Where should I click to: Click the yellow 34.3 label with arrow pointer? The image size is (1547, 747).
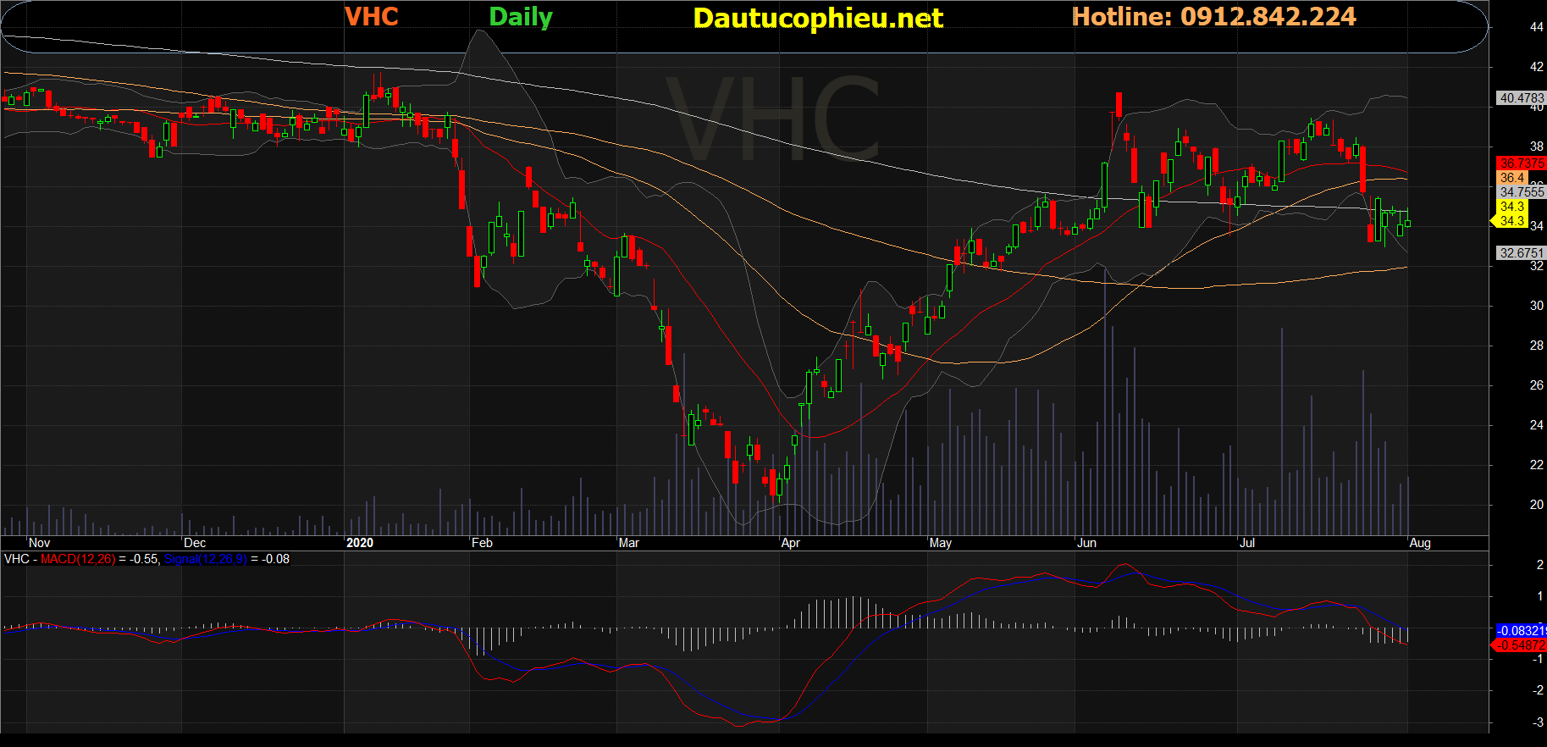click(x=1511, y=221)
